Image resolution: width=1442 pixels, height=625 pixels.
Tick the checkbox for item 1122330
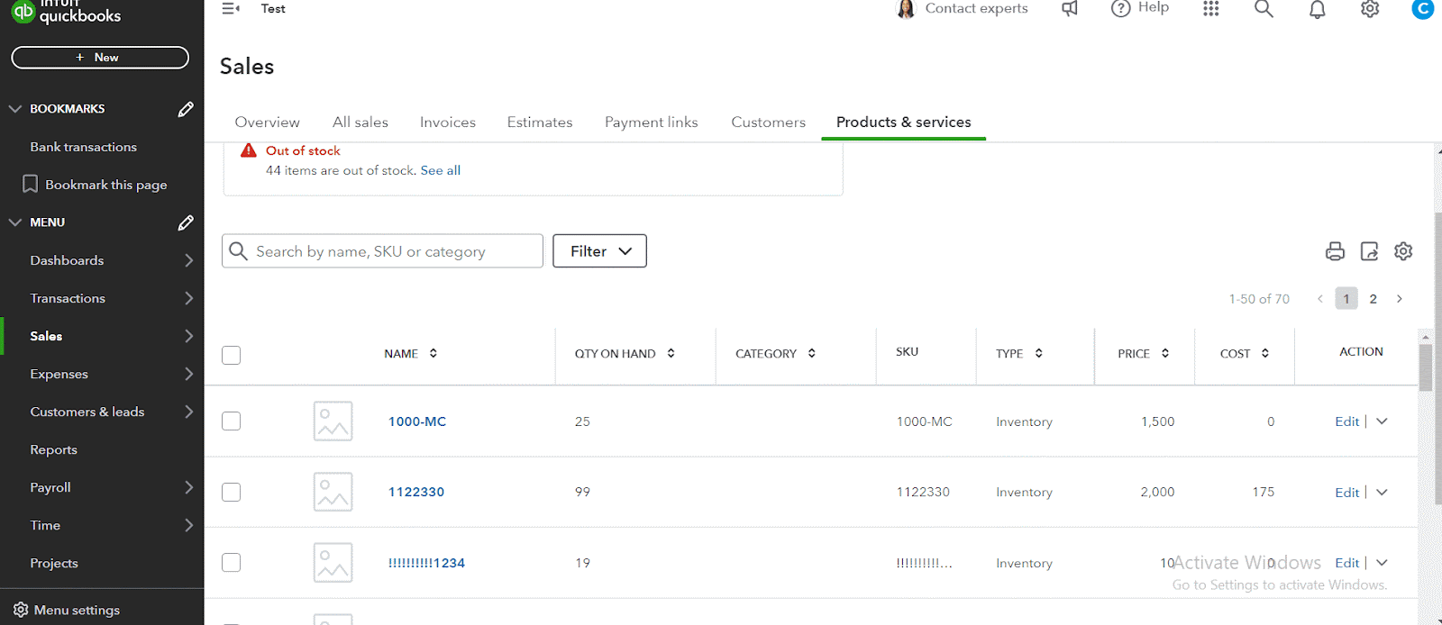coord(232,492)
